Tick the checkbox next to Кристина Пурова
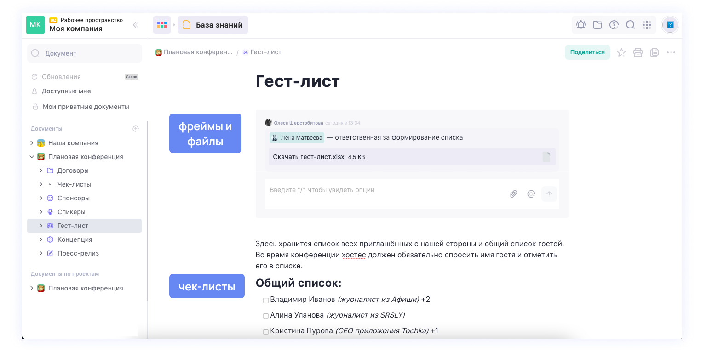Viewport: 701px width, 358px height. click(265, 331)
